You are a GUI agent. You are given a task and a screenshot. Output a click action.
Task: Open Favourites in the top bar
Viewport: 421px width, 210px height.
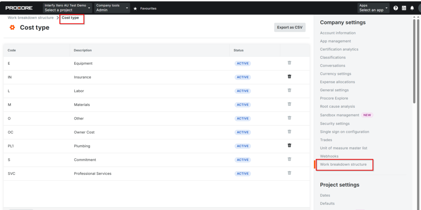(148, 9)
